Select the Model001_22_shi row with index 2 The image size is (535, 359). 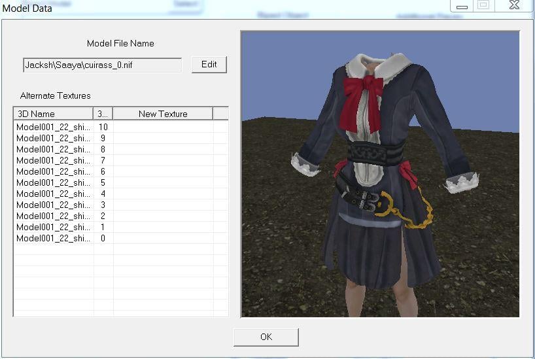(x=121, y=216)
